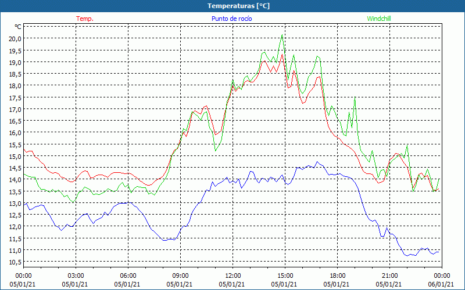Click the green Windchill peak near 15:00
The height and width of the screenshot is (290, 465).
click(282, 35)
